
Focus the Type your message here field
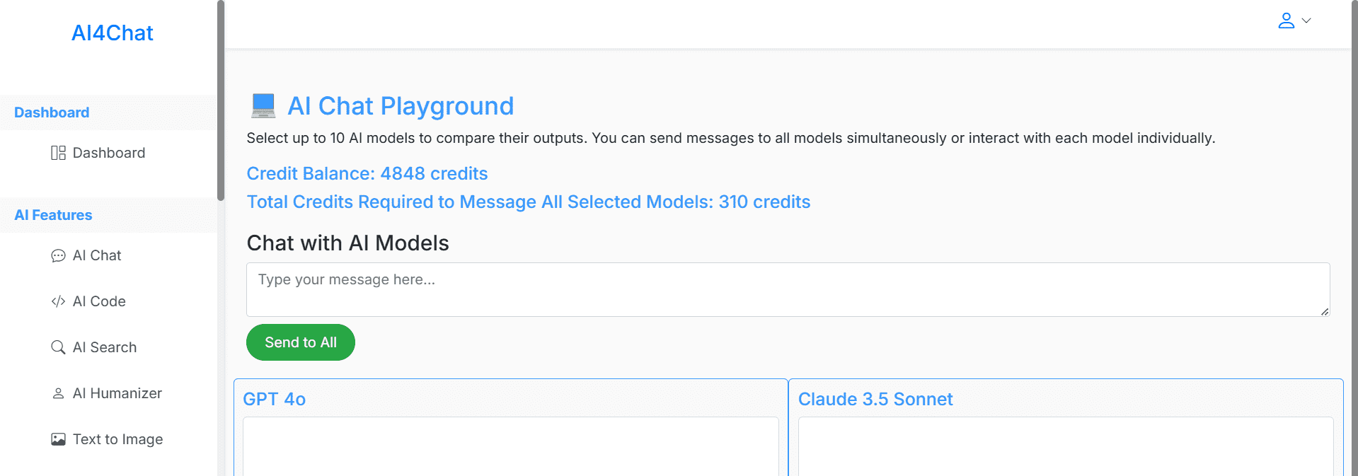(788, 289)
